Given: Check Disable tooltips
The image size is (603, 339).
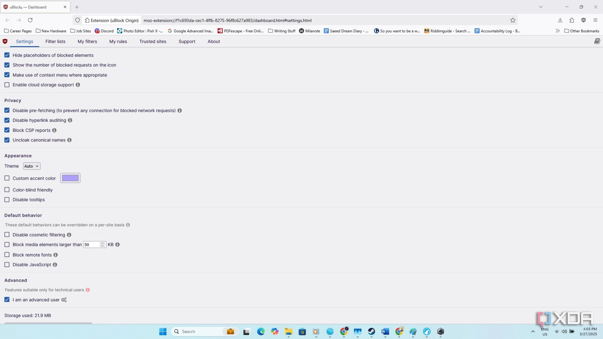Looking at the screenshot, I should (7, 200).
